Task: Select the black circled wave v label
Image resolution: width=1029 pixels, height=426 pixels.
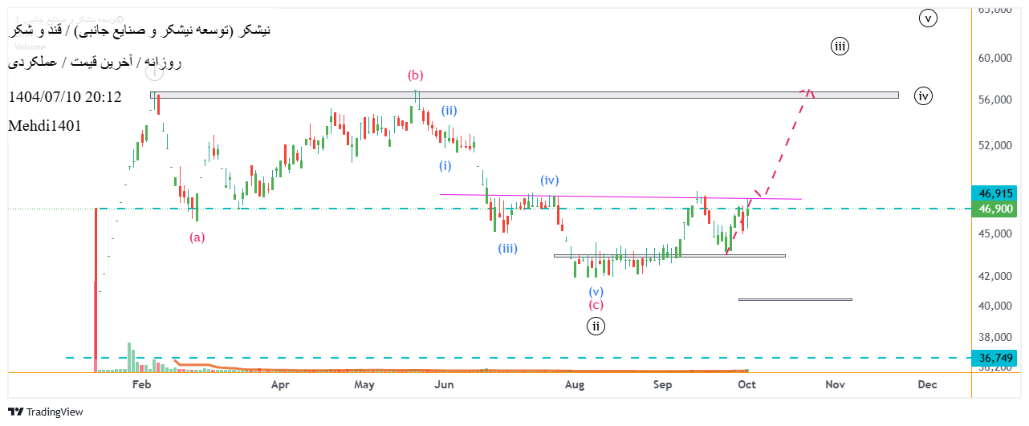Action: (x=928, y=18)
